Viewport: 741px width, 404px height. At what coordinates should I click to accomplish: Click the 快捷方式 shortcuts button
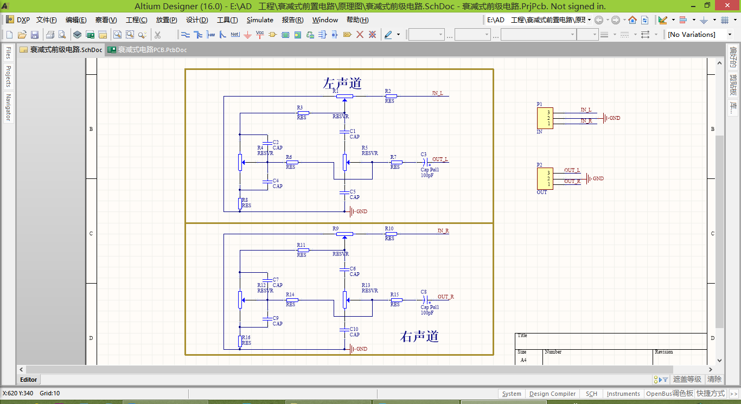coord(711,394)
